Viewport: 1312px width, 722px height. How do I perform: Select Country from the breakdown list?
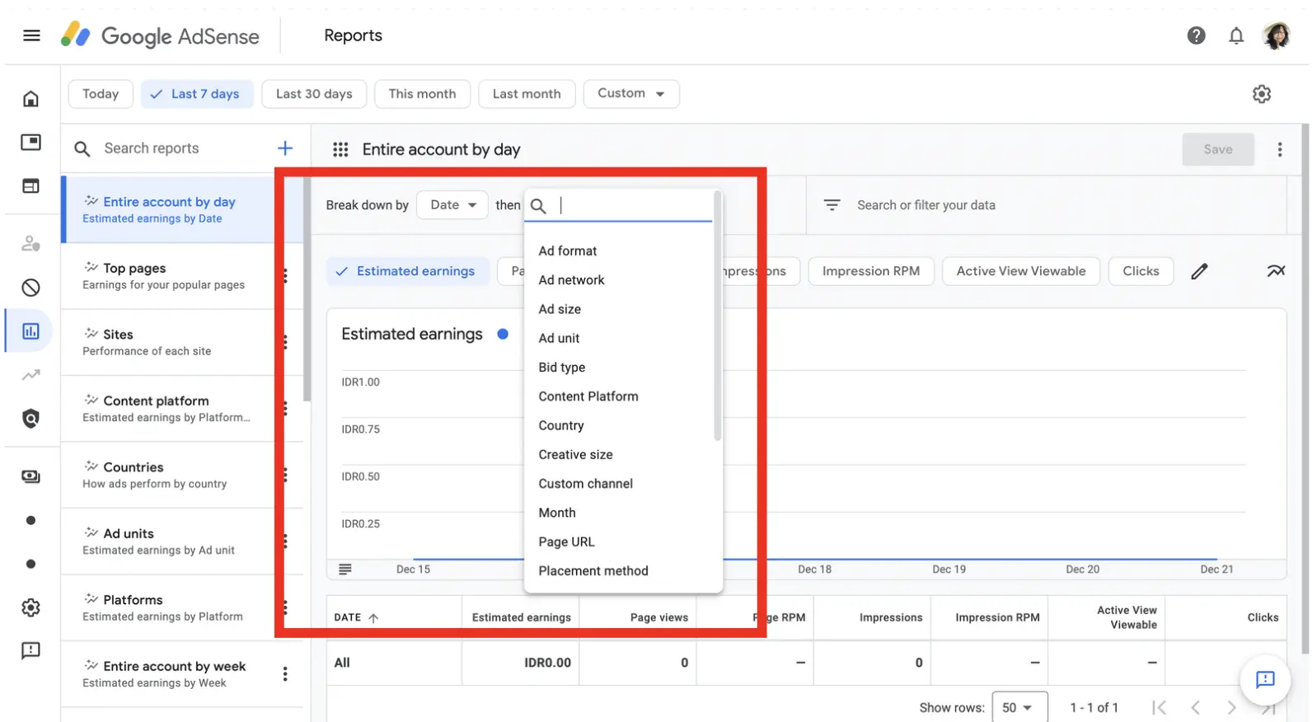[561, 425]
